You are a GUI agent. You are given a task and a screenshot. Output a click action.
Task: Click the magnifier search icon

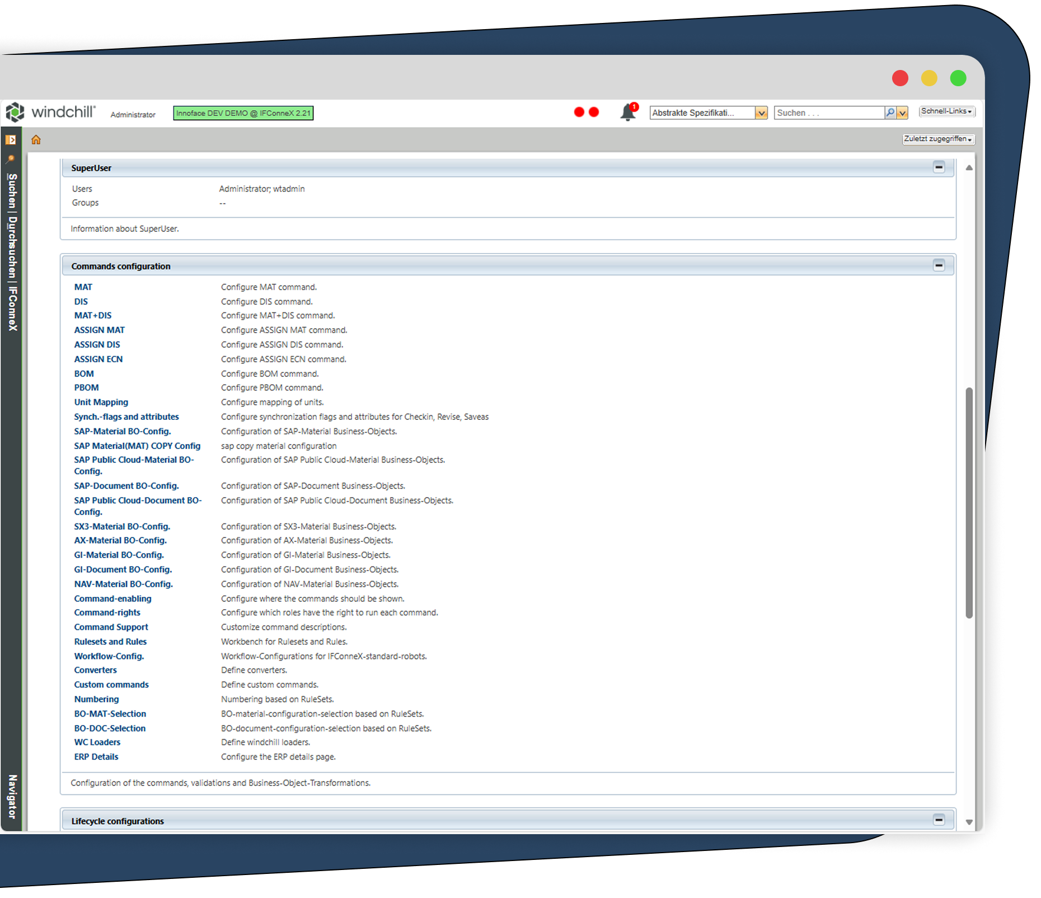coord(890,113)
